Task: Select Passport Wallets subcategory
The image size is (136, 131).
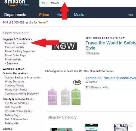Action: click(x=14, y=47)
